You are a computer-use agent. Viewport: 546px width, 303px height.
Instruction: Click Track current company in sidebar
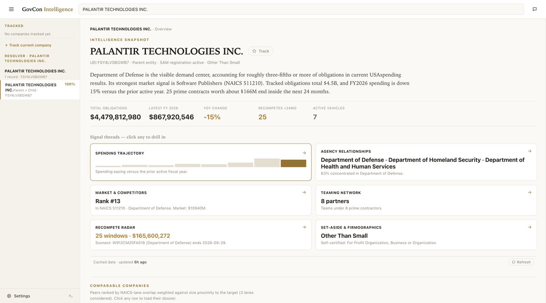tap(28, 45)
